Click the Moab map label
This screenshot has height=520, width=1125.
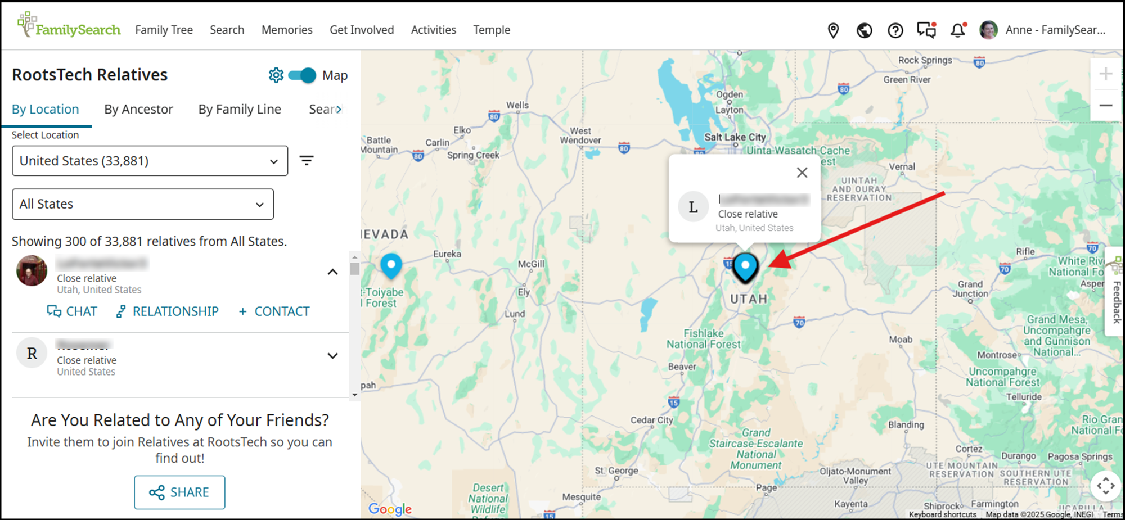[901, 340]
